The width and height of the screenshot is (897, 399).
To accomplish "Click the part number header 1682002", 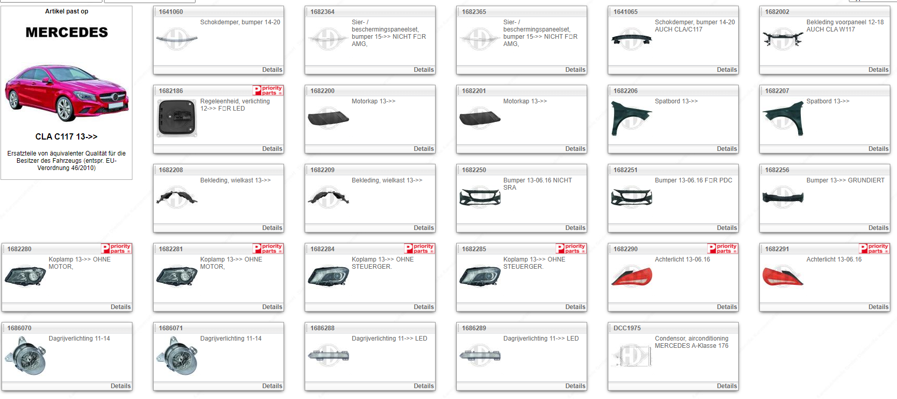I will tap(777, 11).
